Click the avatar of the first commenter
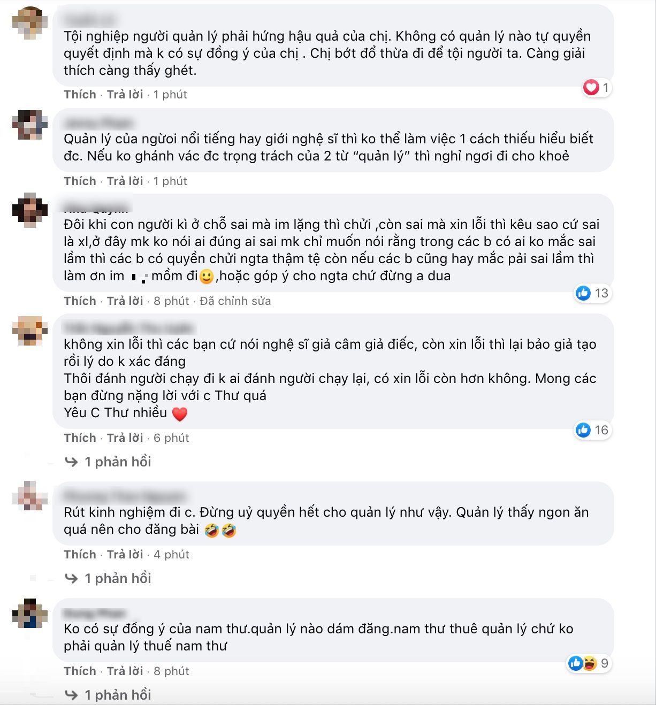The image size is (656, 705). pos(30,23)
